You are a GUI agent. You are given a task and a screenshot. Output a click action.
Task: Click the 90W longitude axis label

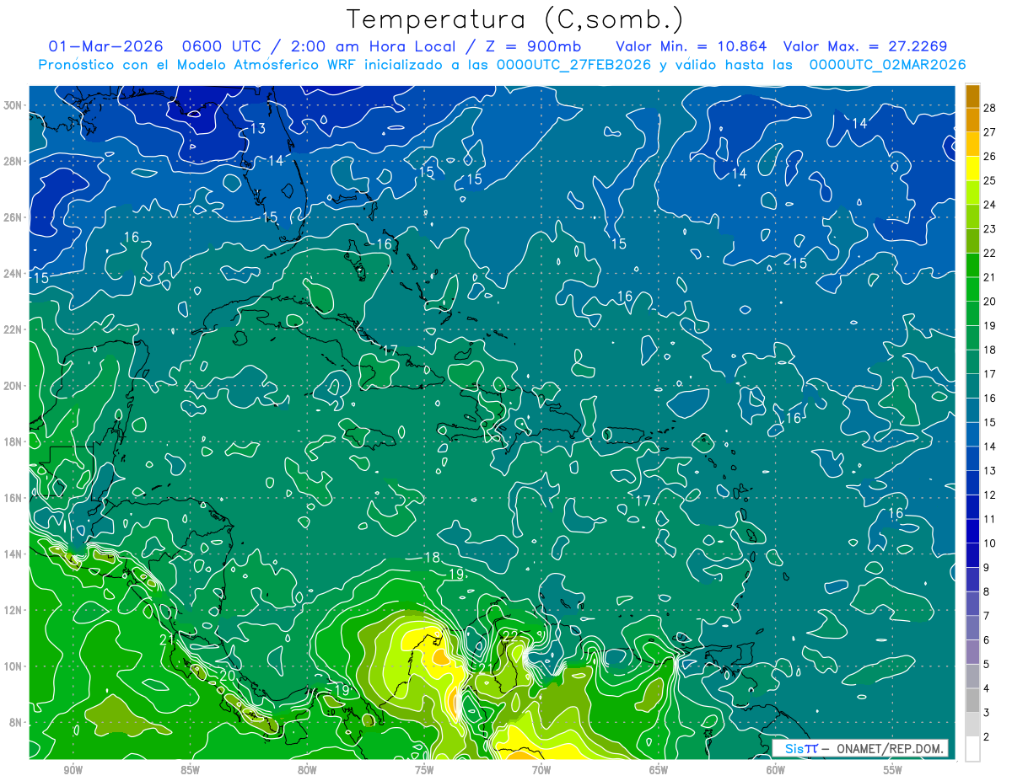(x=73, y=770)
